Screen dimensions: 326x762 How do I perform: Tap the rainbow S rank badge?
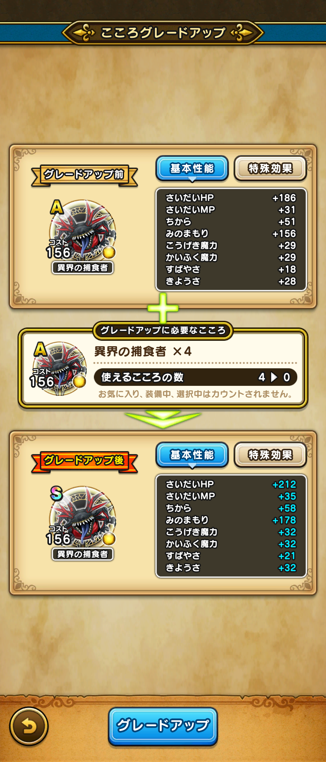point(56,493)
